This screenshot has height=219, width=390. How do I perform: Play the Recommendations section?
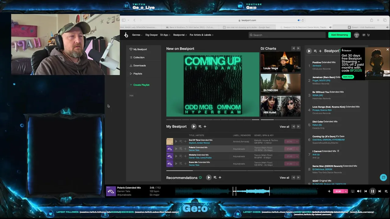[208, 178]
